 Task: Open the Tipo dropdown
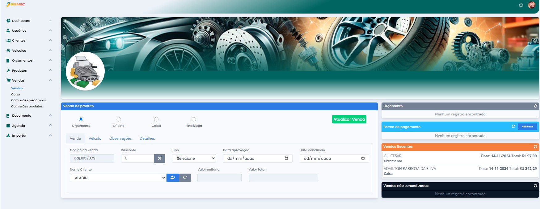(194, 158)
